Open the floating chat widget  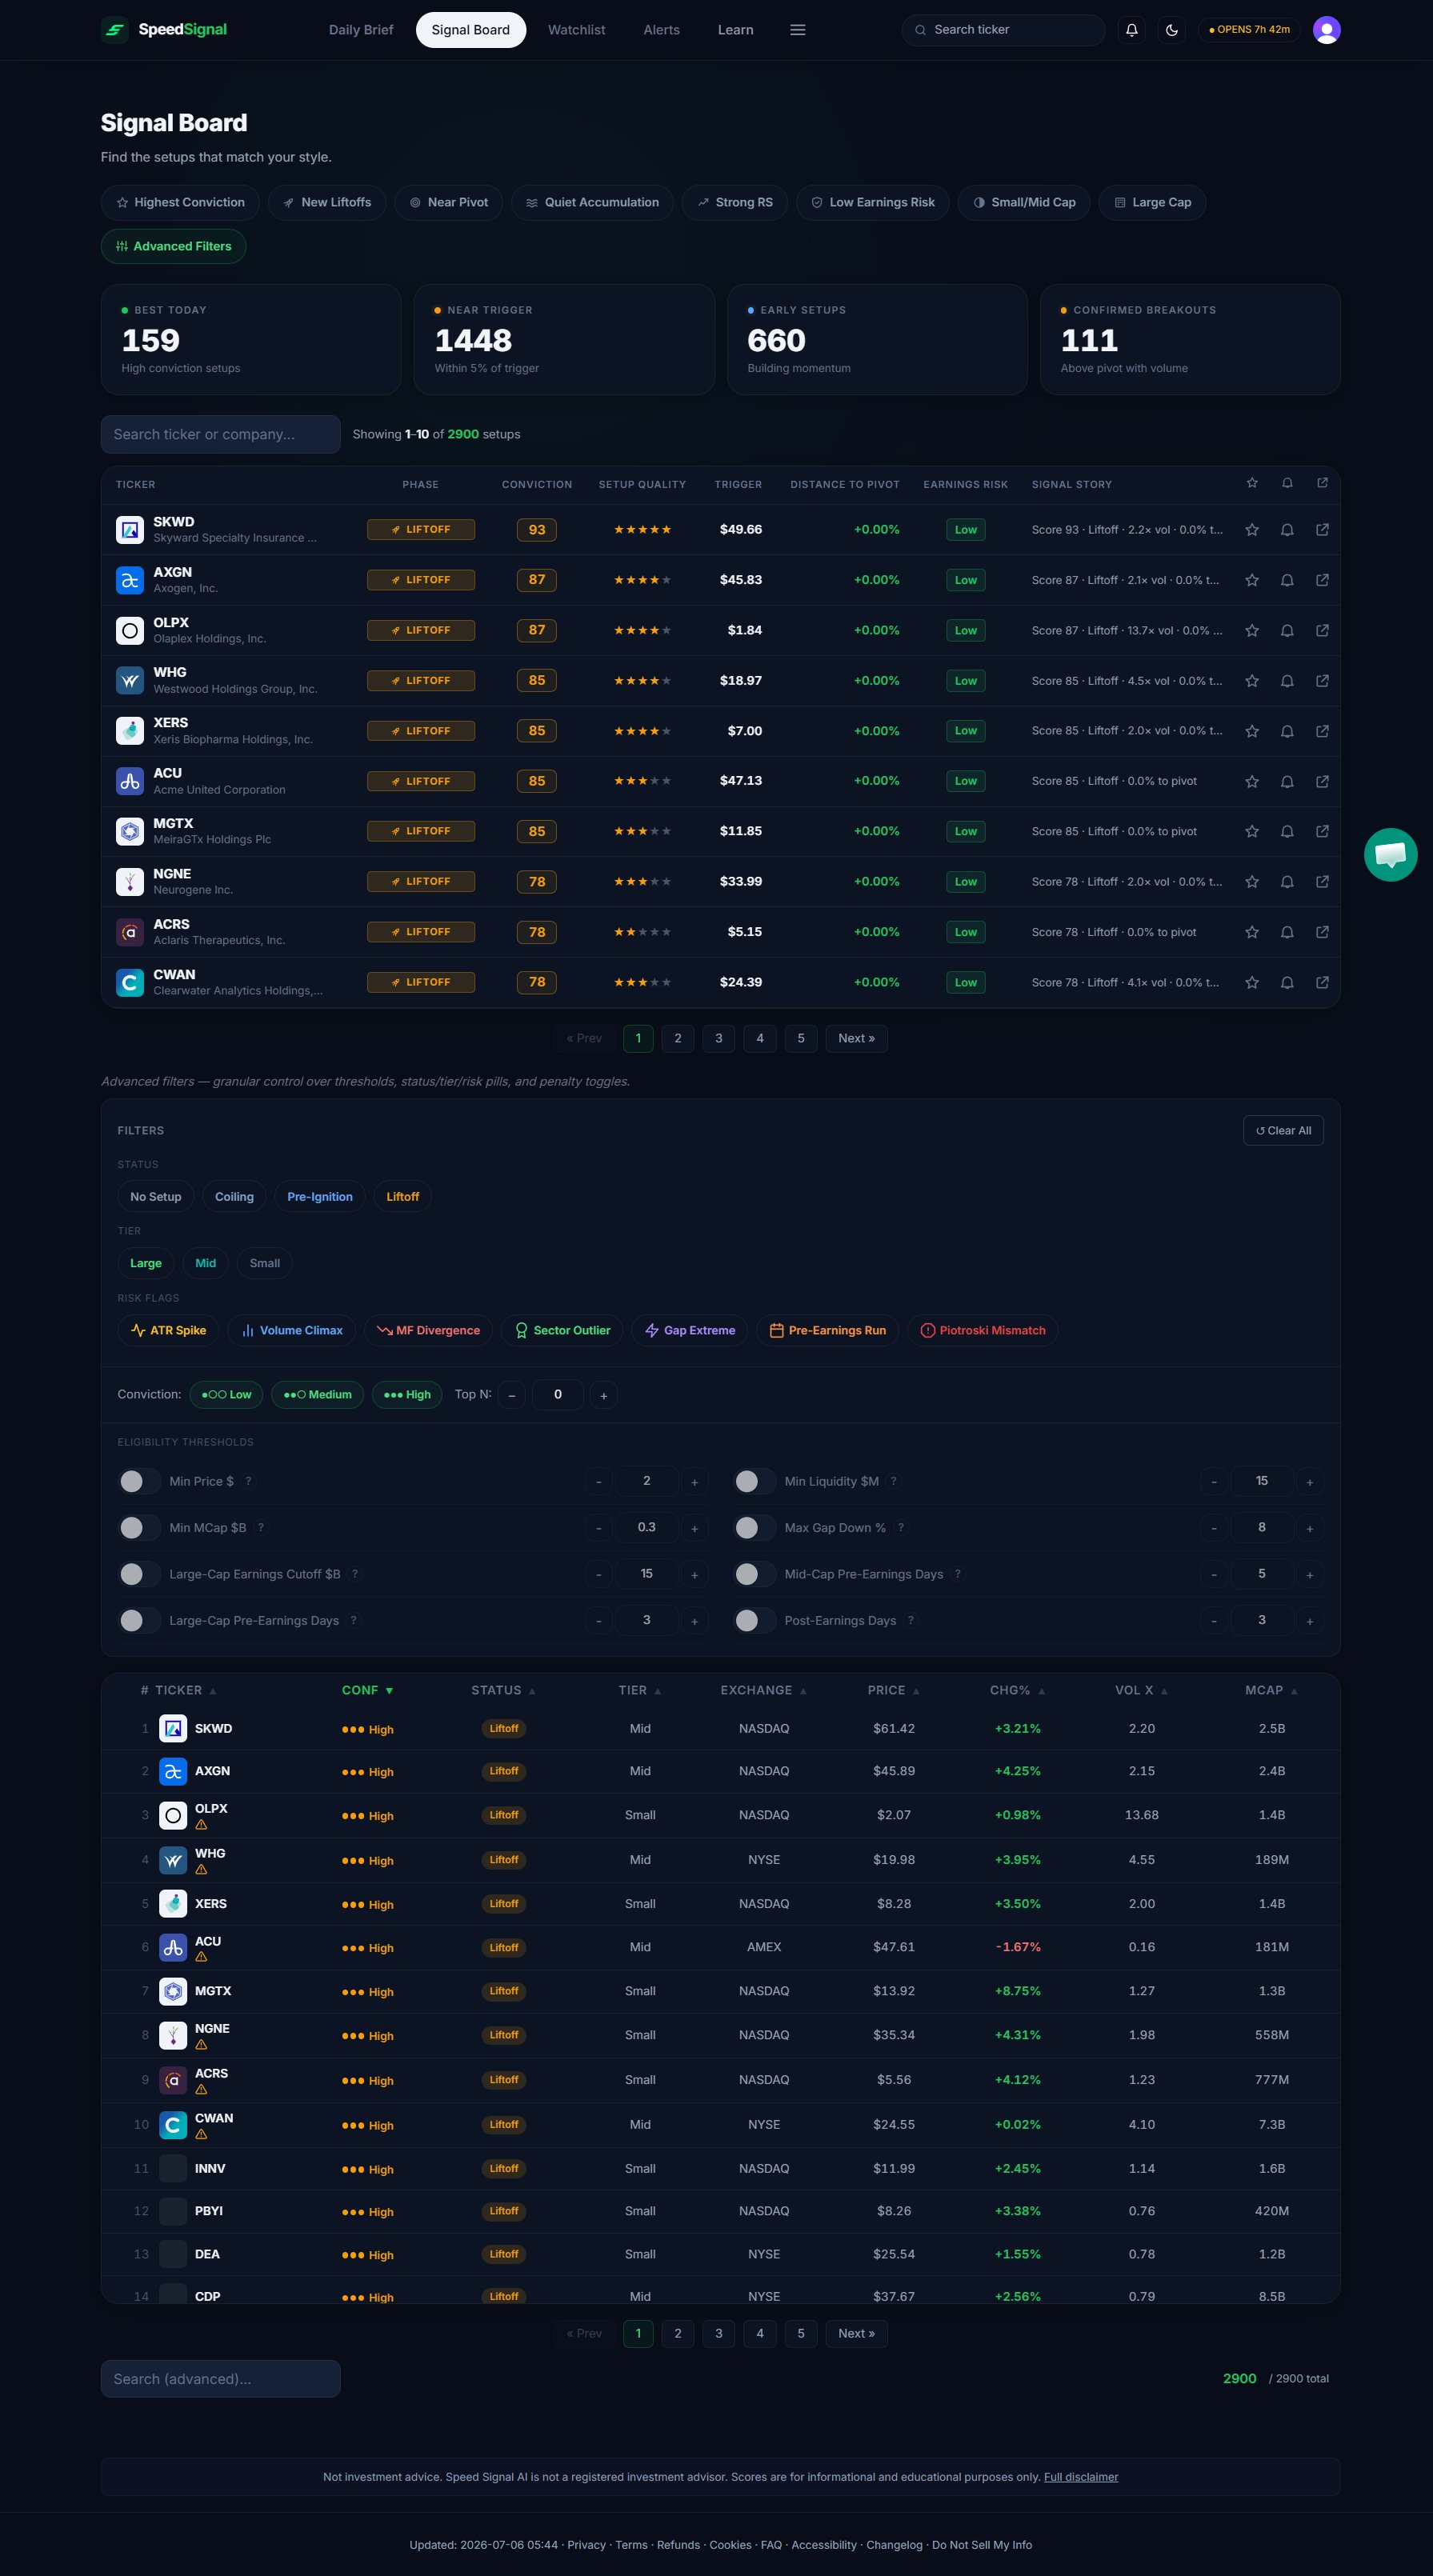click(x=1390, y=854)
